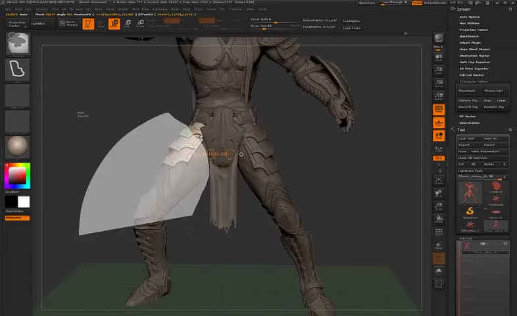517x316 pixels.
Task: Open the stroke type selector
Action: point(18,70)
